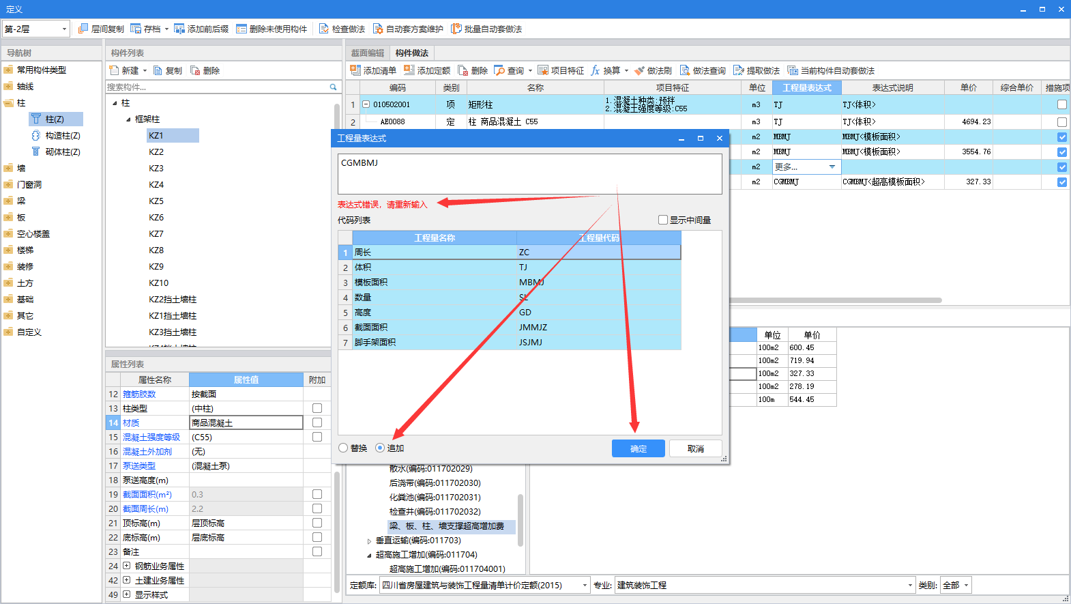Image resolution: width=1071 pixels, height=604 pixels.
Task: Click 做法查询 icon
Action: [685, 70]
